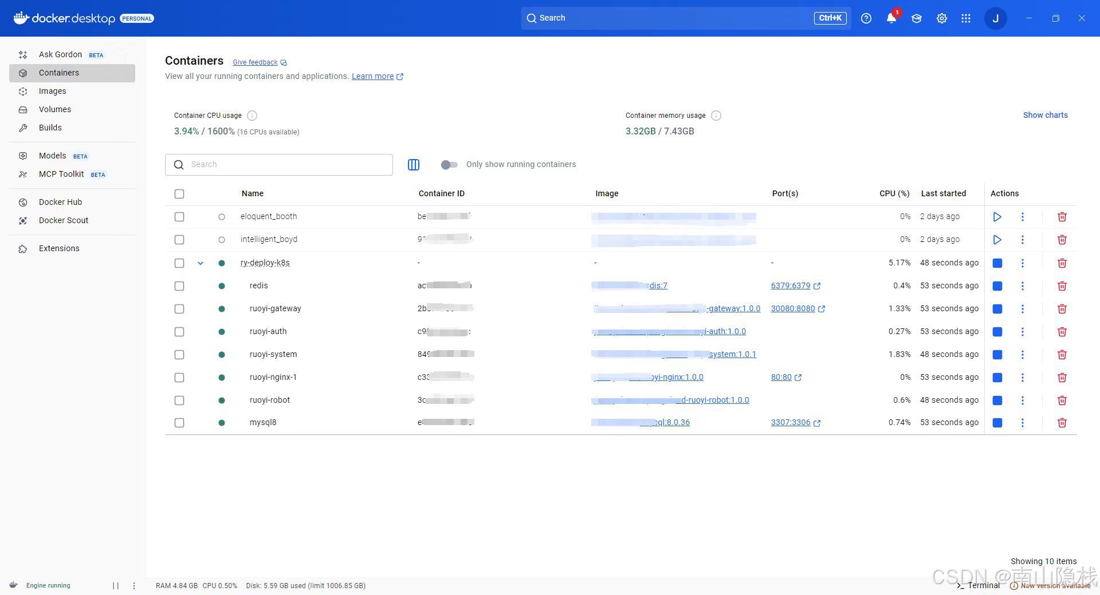
Task: Click the Give feedback link
Action: [x=260, y=62]
